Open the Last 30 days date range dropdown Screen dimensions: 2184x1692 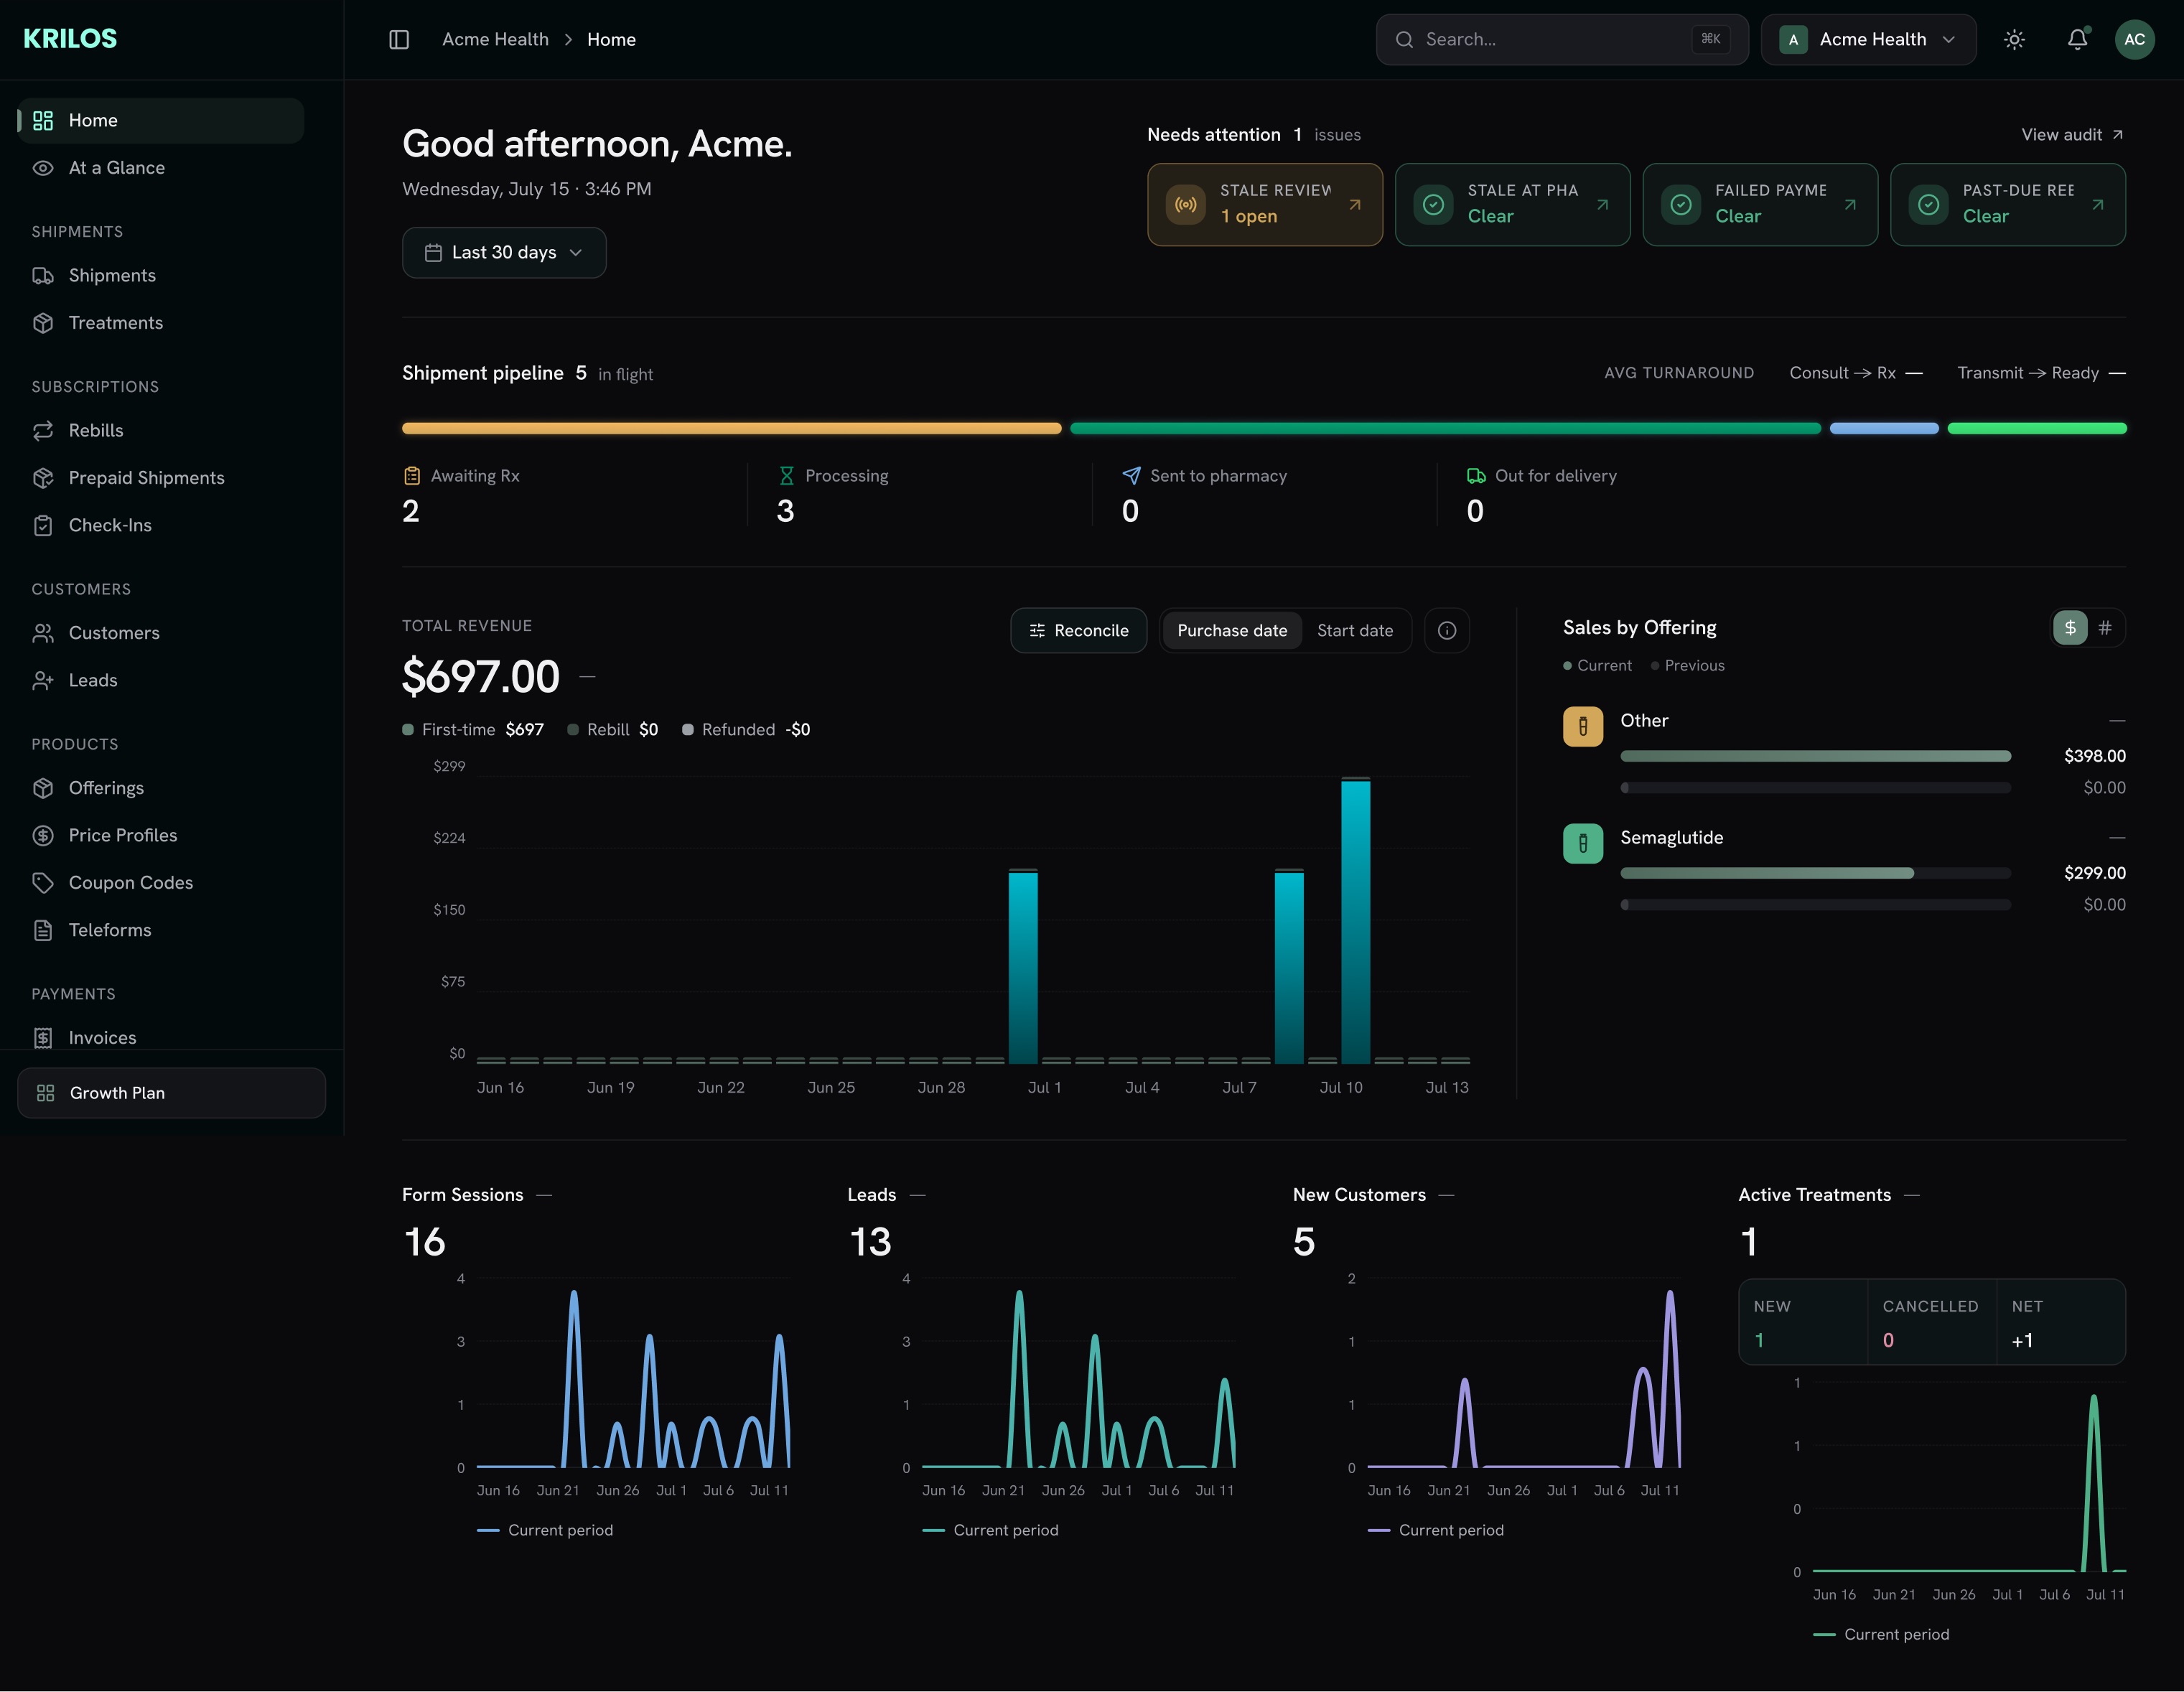[x=504, y=253]
